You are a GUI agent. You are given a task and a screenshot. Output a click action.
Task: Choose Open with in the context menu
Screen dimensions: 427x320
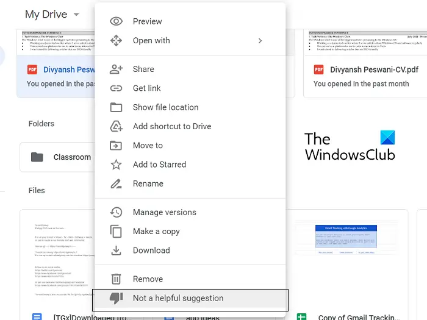point(190,40)
